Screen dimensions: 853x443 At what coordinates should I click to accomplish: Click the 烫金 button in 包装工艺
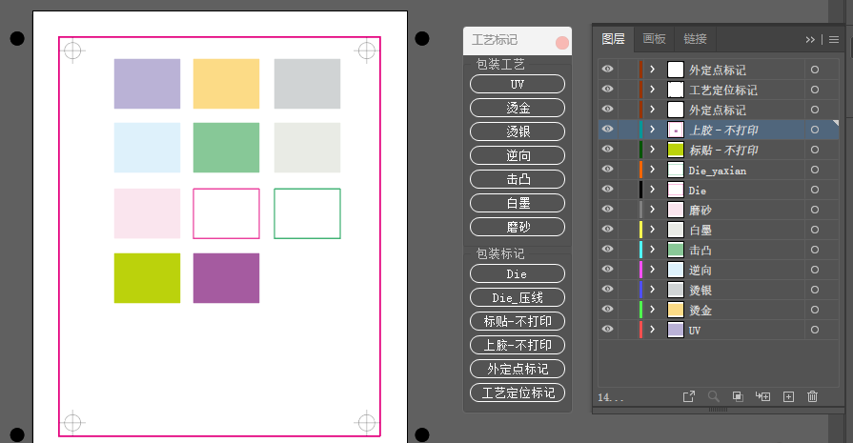(518, 108)
